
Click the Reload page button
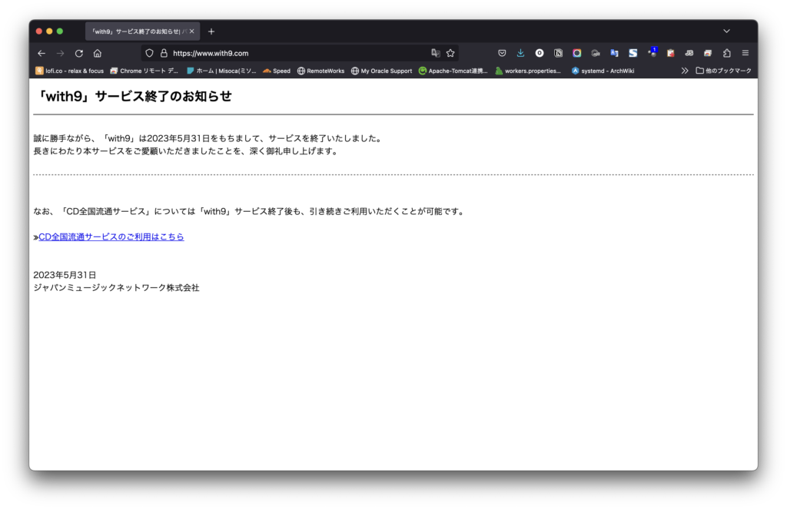[78, 53]
